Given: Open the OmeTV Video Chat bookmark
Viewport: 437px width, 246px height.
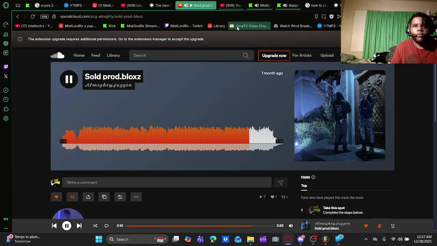Looking at the screenshot, I should pos(249,26).
